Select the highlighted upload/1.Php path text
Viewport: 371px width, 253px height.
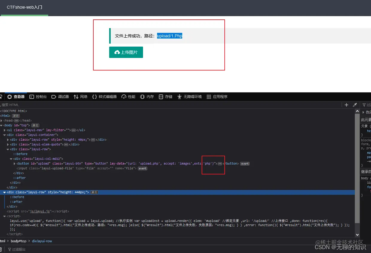point(170,36)
